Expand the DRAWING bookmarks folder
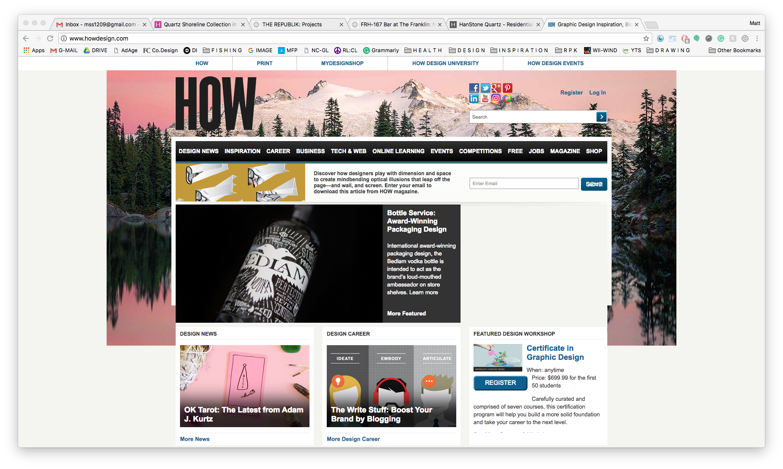The width and height of the screenshot is (783, 469). point(668,50)
